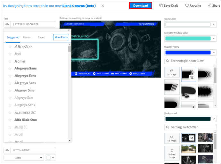The image size is (221, 164).
Task: Switch to the Saved fonts tab
Action: [41, 37]
